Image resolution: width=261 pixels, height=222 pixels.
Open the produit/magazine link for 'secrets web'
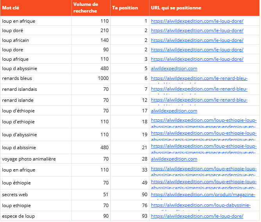pyautogui.click(x=203, y=195)
